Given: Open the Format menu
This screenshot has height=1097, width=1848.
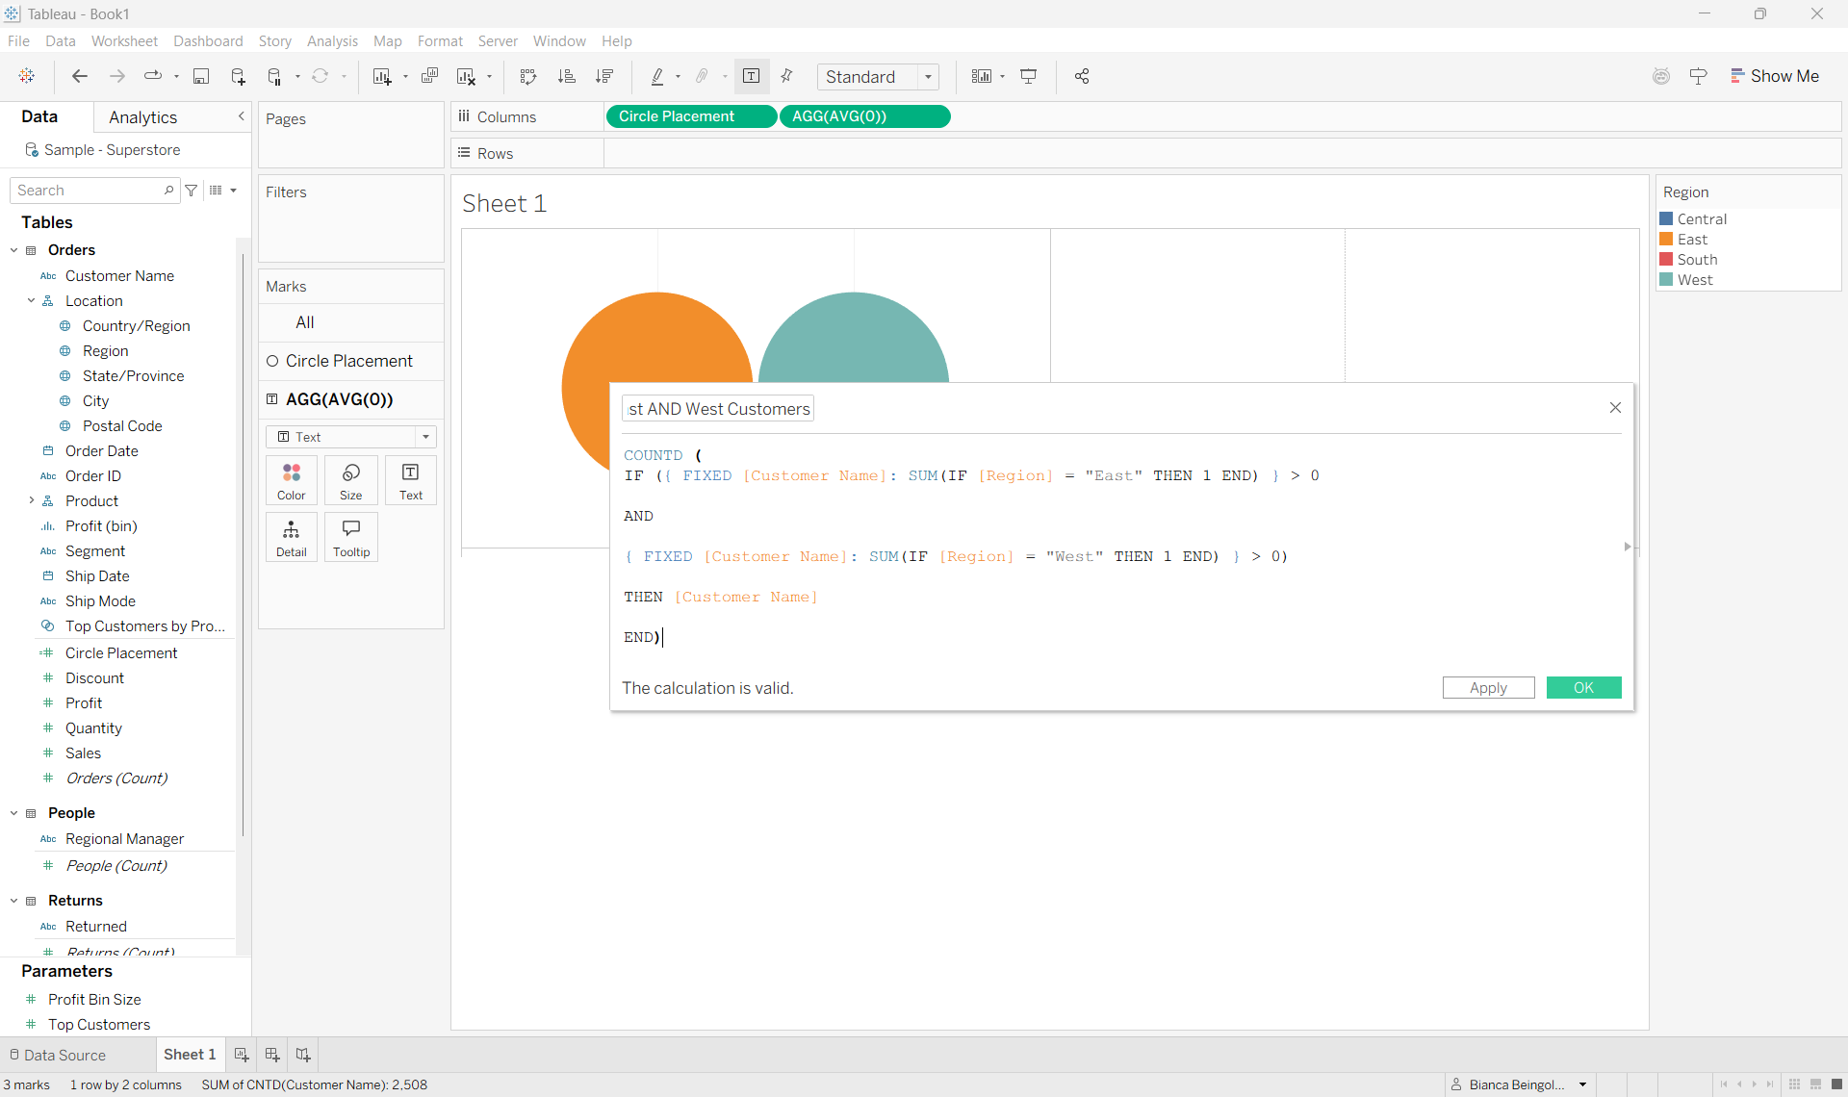Looking at the screenshot, I should tap(440, 41).
